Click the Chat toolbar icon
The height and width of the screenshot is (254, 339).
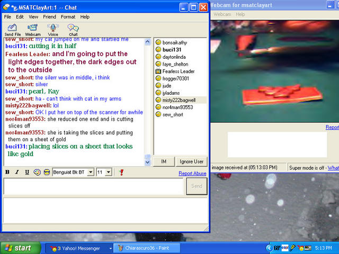(x=73, y=30)
